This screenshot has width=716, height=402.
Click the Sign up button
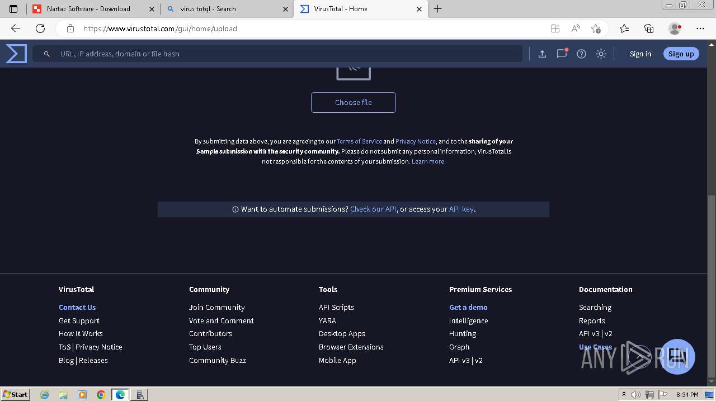pos(681,54)
